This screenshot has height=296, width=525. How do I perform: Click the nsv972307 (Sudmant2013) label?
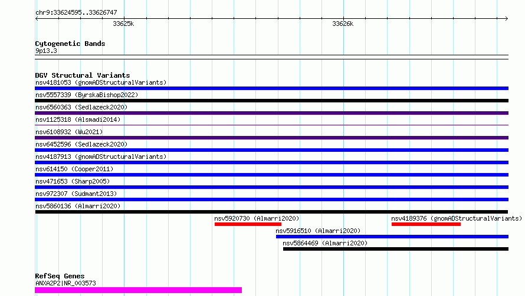(x=76, y=194)
